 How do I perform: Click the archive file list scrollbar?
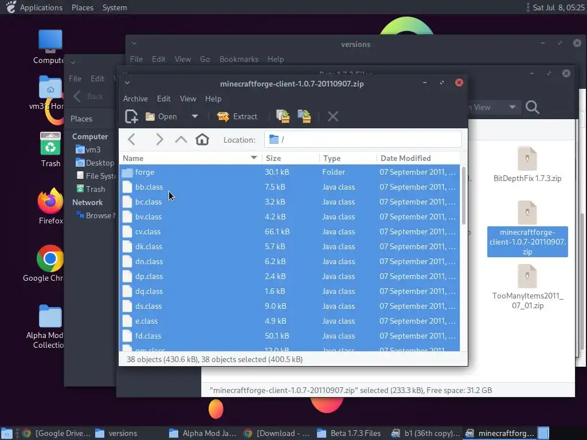tap(463, 195)
